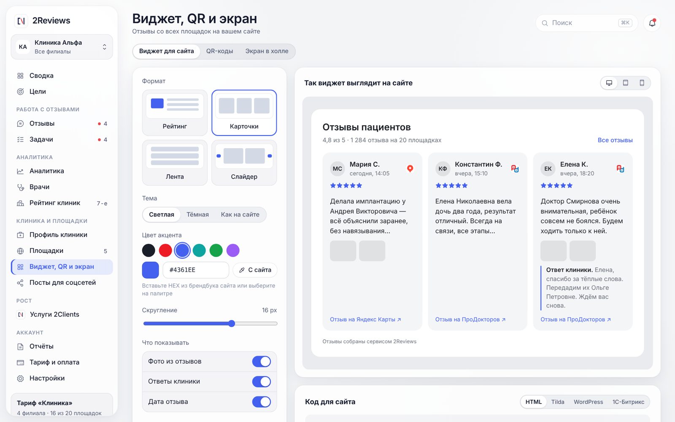Pick the red accent color swatch

[x=165, y=250]
